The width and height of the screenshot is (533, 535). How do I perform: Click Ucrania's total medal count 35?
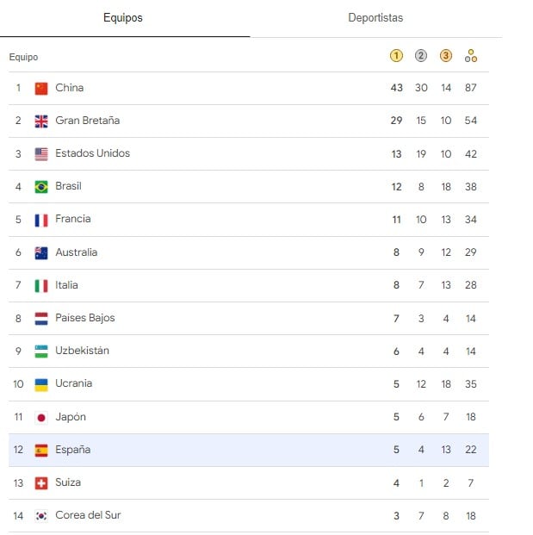(x=470, y=383)
